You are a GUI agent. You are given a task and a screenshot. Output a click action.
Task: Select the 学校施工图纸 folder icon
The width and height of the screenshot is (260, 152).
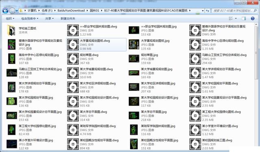click(11, 30)
